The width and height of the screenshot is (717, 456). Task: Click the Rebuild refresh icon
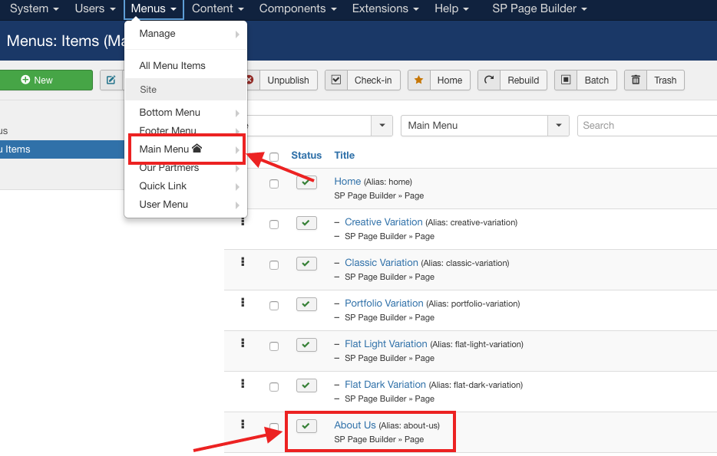tap(489, 80)
